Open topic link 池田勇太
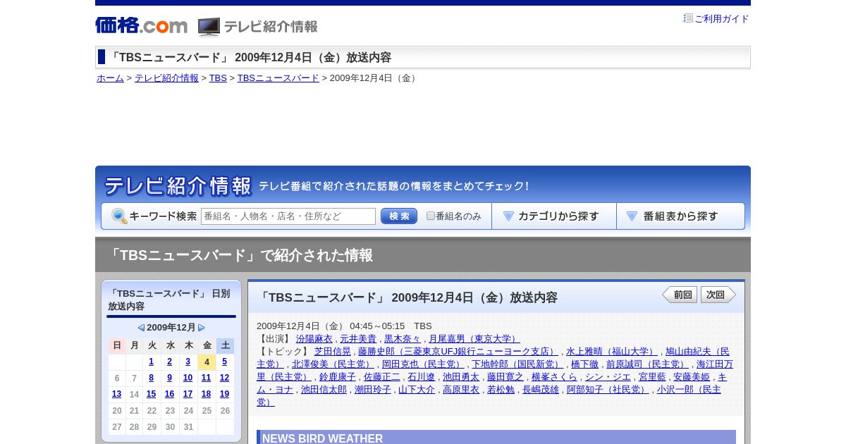The height and width of the screenshot is (444, 846). click(461, 377)
